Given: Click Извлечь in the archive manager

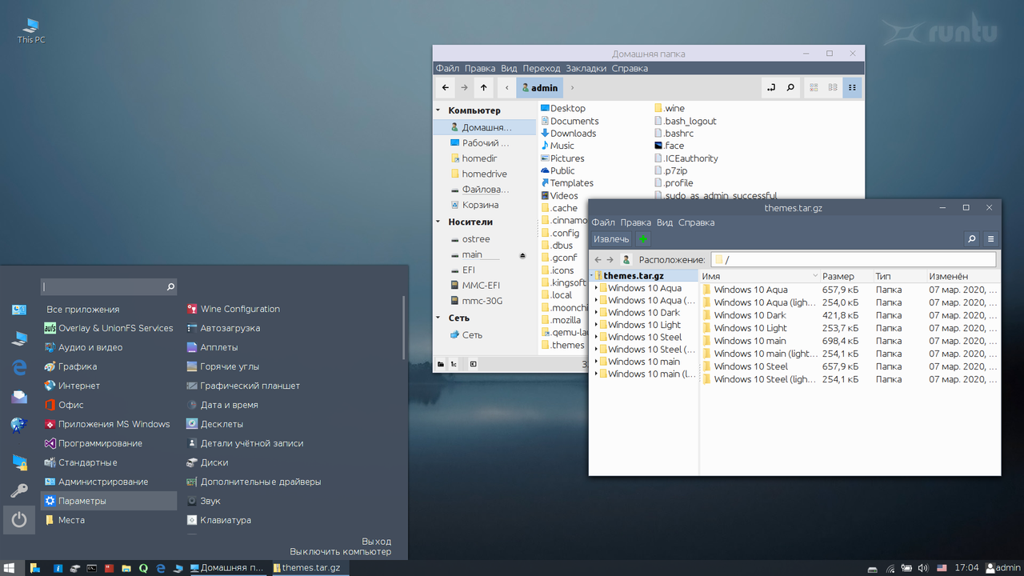Looking at the screenshot, I should [x=611, y=238].
